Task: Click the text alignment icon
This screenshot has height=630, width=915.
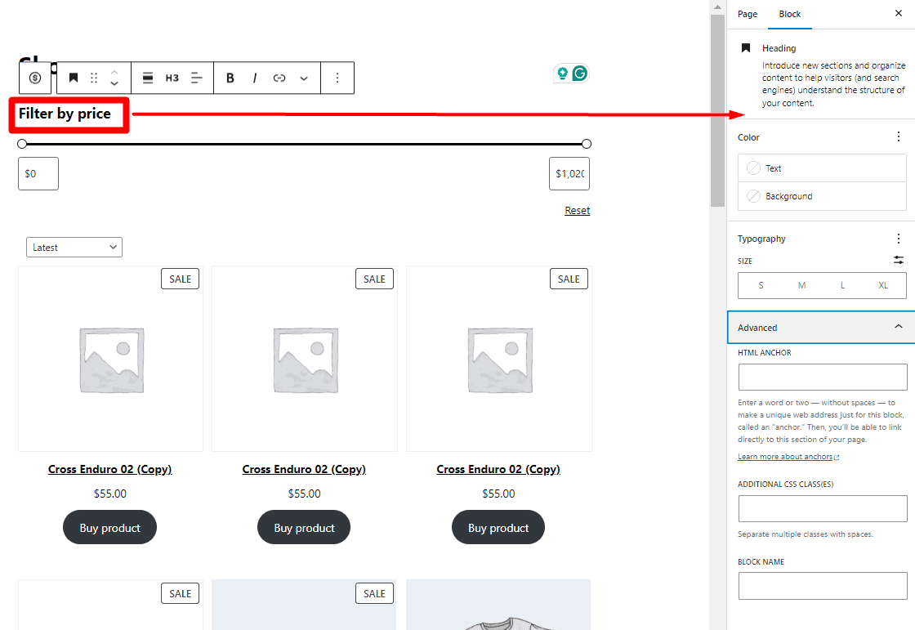Action: [196, 78]
